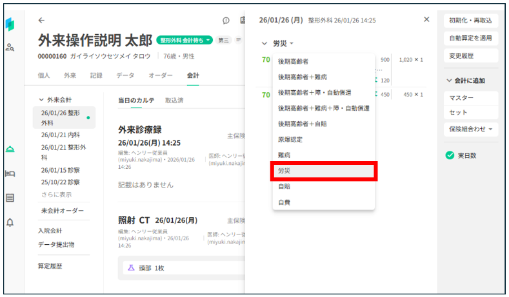509x297 pixels.
Task: Go back with the left arrow
Action: point(42,20)
